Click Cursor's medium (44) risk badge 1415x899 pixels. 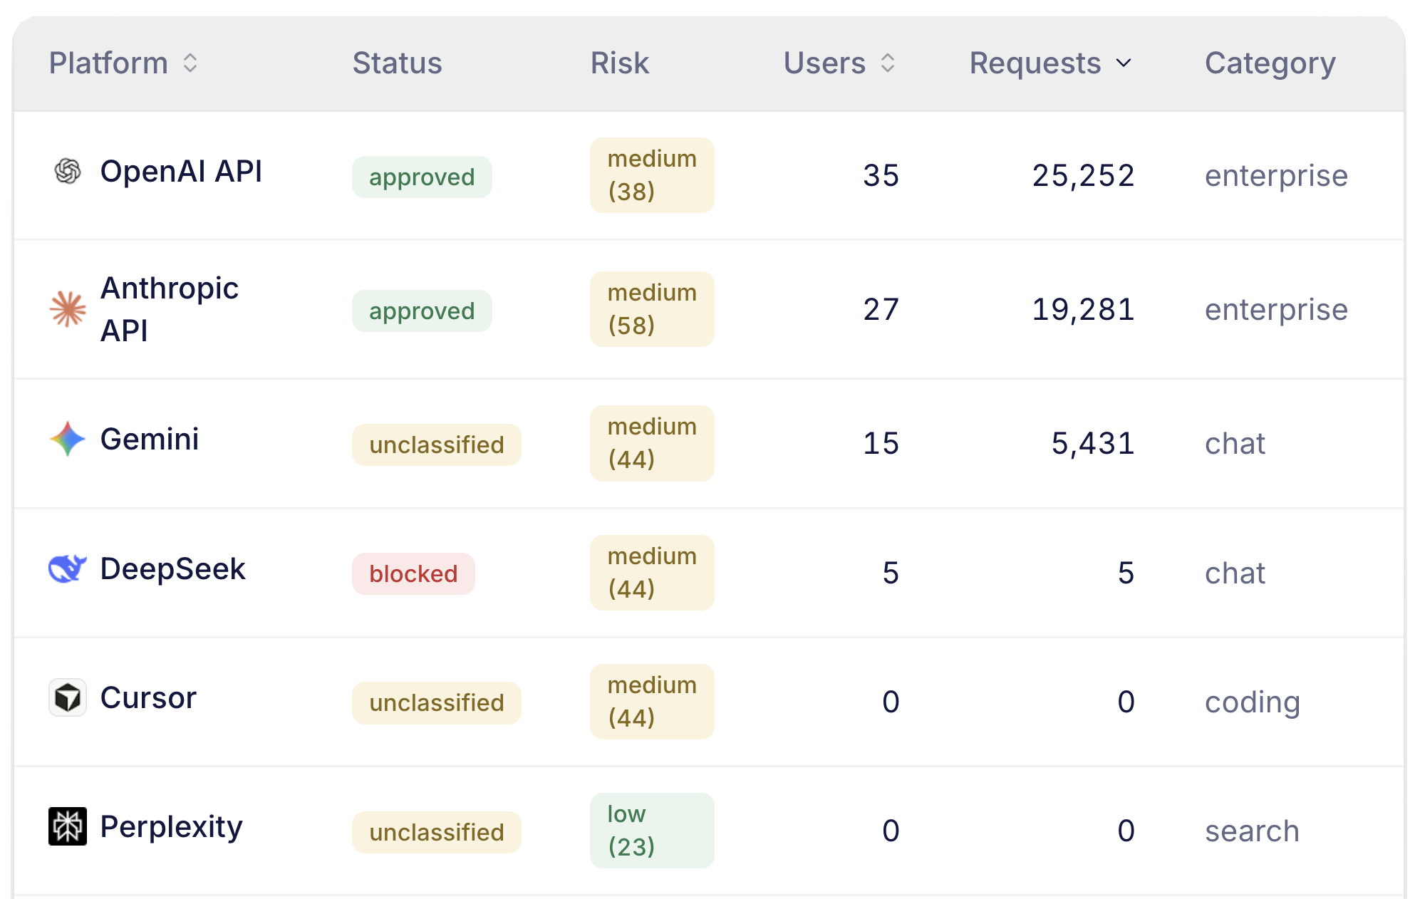pos(652,702)
